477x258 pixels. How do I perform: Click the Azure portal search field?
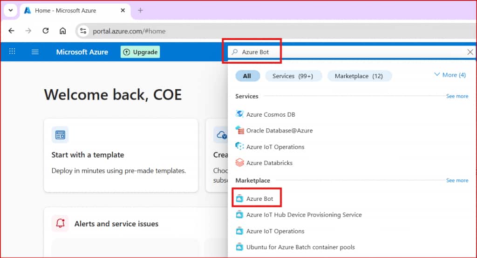(351, 52)
